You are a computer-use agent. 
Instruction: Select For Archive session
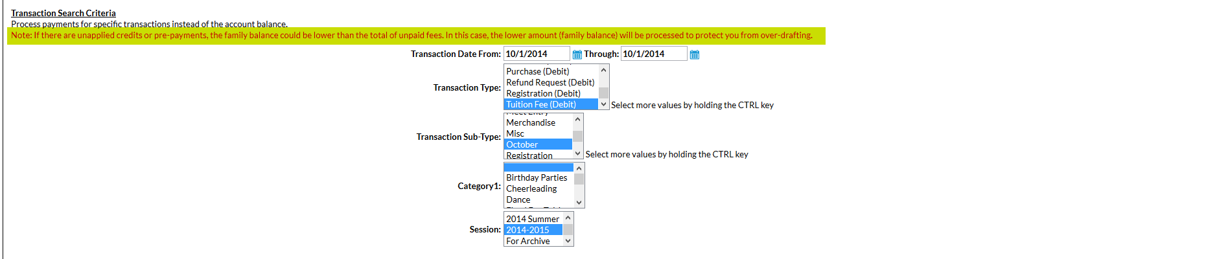(533, 241)
